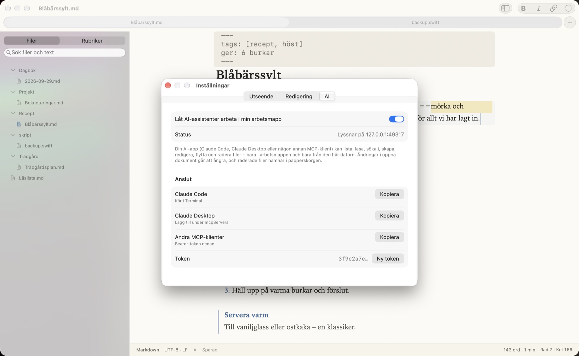Open Trädgårdsplan.md in the file tree
The height and width of the screenshot is (356, 579).
(x=44, y=167)
